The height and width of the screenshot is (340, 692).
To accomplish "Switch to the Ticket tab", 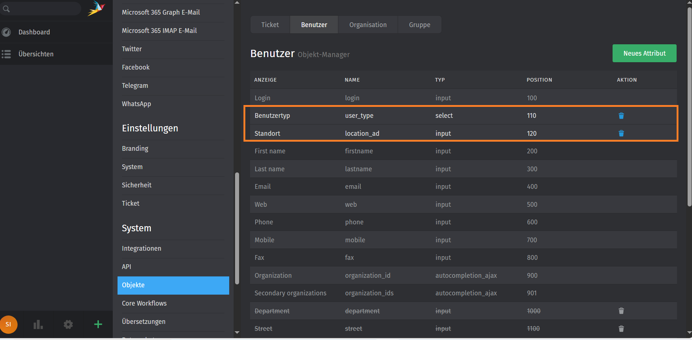I will point(270,25).
